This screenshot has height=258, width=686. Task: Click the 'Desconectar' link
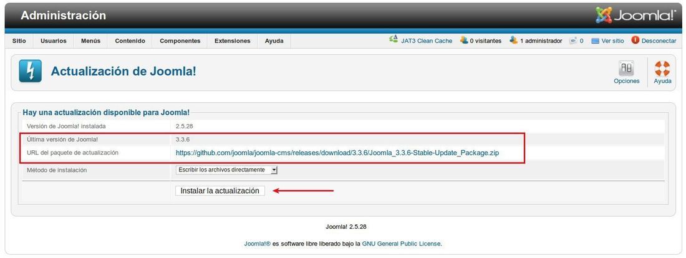[x=659, y=41]
